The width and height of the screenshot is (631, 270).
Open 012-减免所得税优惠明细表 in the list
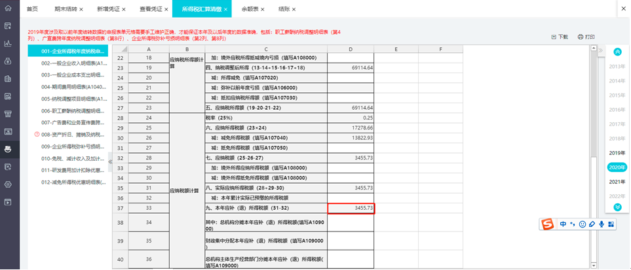[73, 182]
